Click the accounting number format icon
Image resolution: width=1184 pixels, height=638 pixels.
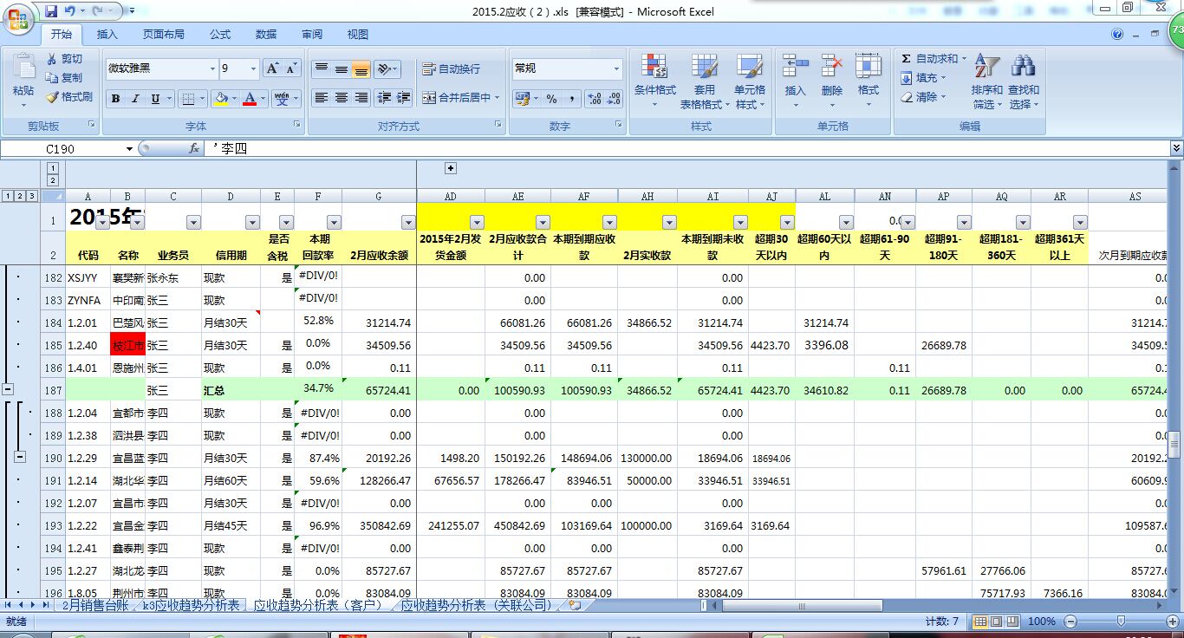coord(522,99)
